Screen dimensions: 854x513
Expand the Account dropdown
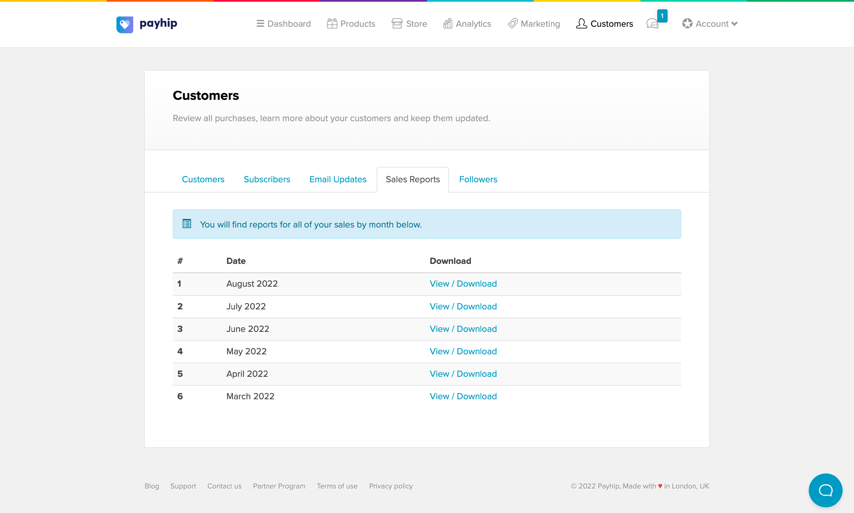[710, 24]
